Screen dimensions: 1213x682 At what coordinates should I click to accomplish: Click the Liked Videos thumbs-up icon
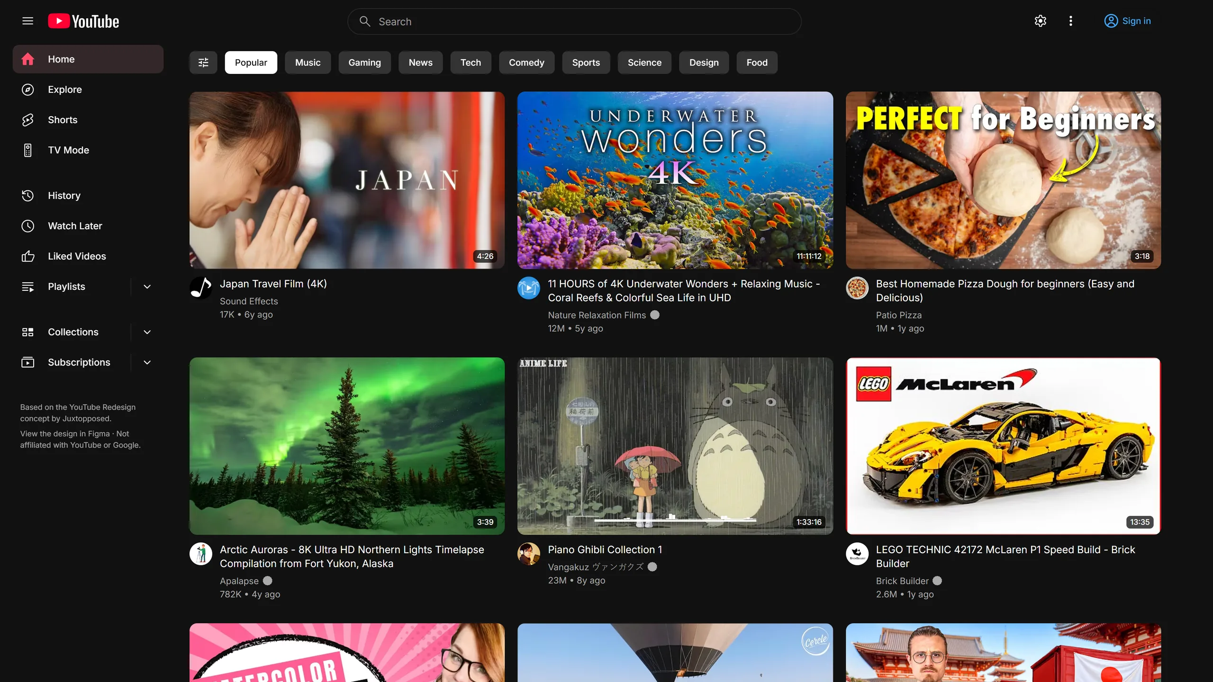pyautogui.click(x=28, y=256)
